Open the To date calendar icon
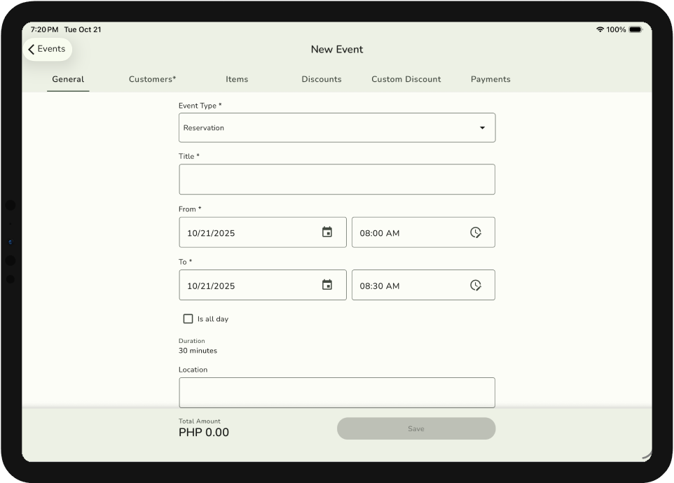The width and height of the screenshot is (674, 483). click(326, 285)
